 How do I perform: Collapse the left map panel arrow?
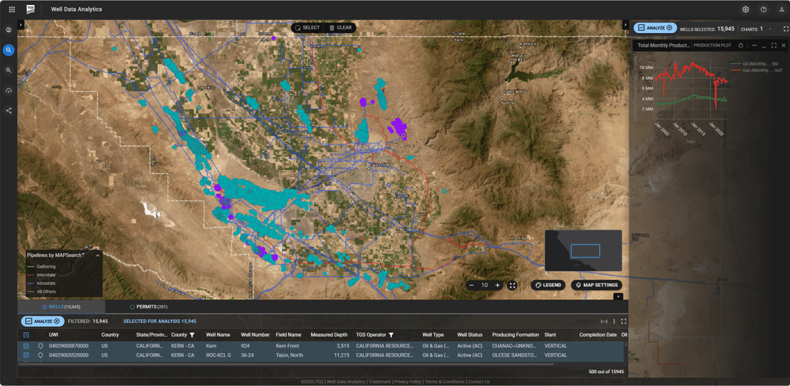[21, 25]
